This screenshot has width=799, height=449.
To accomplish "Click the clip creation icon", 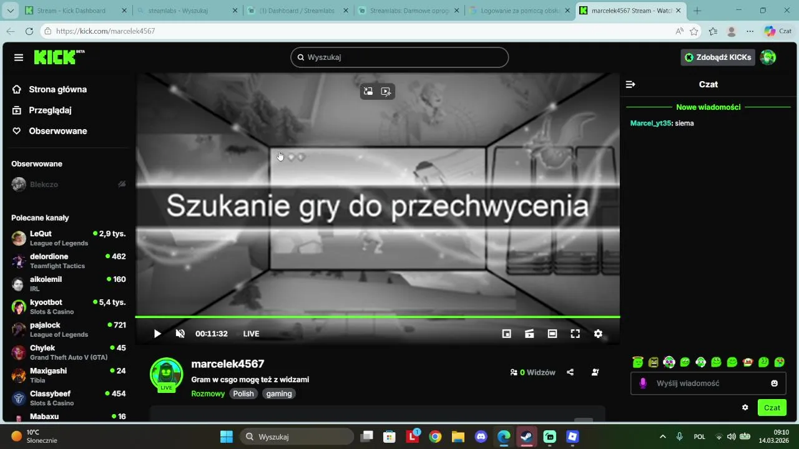I will point(529,334).
